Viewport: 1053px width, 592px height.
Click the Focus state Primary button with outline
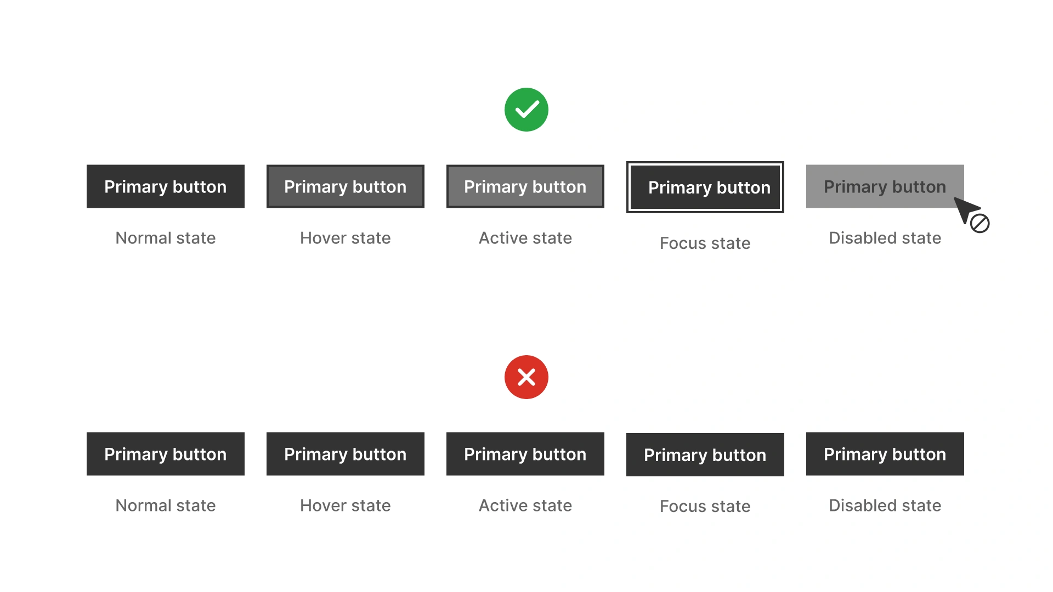point(705,187)
